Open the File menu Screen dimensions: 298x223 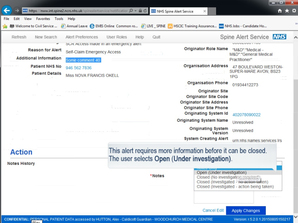tap(6, 19)
